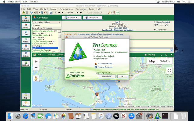
Task: Open the Group Actions menu
Action: coord(66,9)
